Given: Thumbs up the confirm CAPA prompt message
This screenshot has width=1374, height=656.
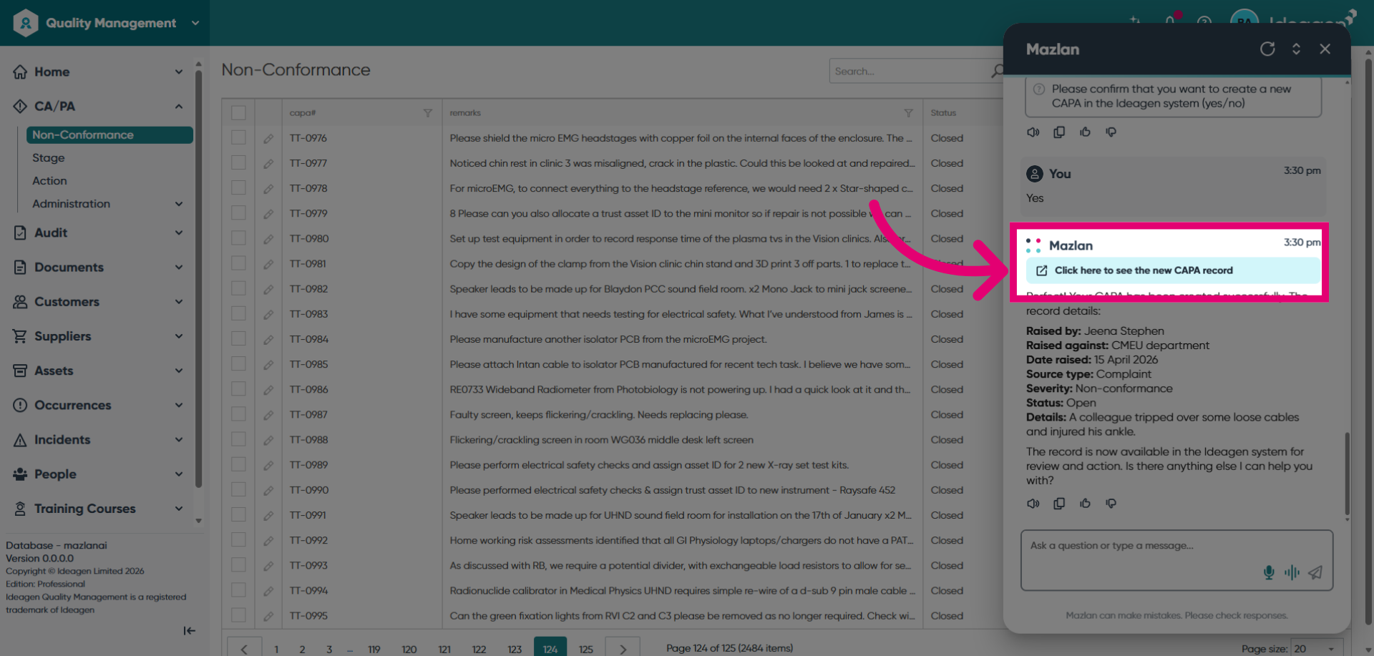Looking at the screenshot, I should [x=1085, y=132].
